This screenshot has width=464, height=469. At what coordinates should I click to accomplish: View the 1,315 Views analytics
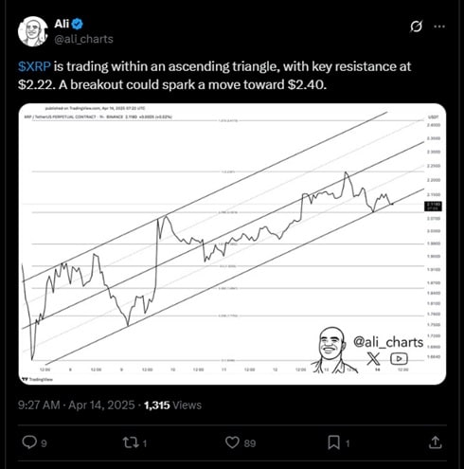click(172, 405)
